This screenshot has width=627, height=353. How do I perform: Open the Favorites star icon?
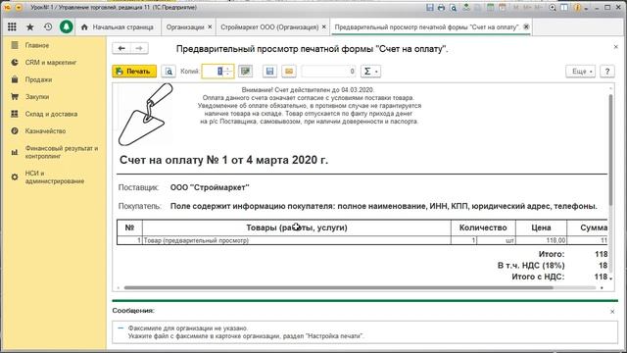click(x=29, y=26)
